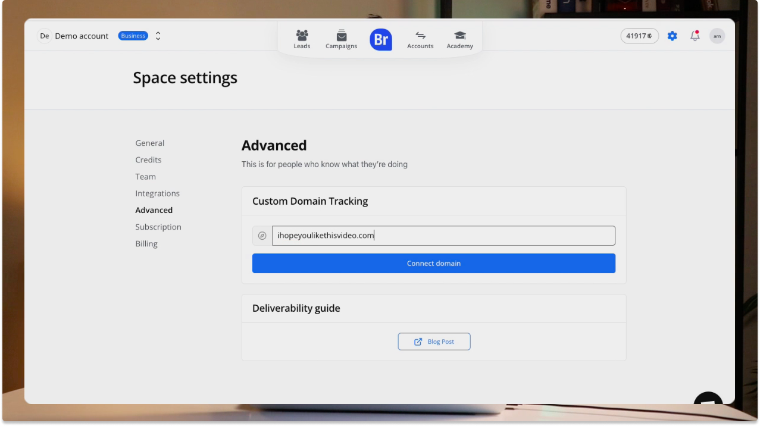The width and height of the screenshot is (760, 426).
Task: Click the Academy graduation cap icon
Action: (459, 36)
